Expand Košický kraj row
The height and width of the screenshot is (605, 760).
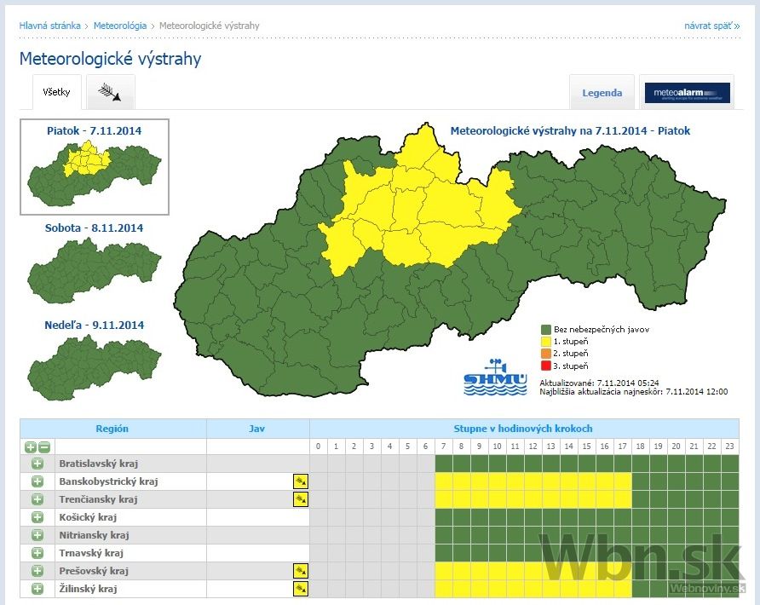37,516
